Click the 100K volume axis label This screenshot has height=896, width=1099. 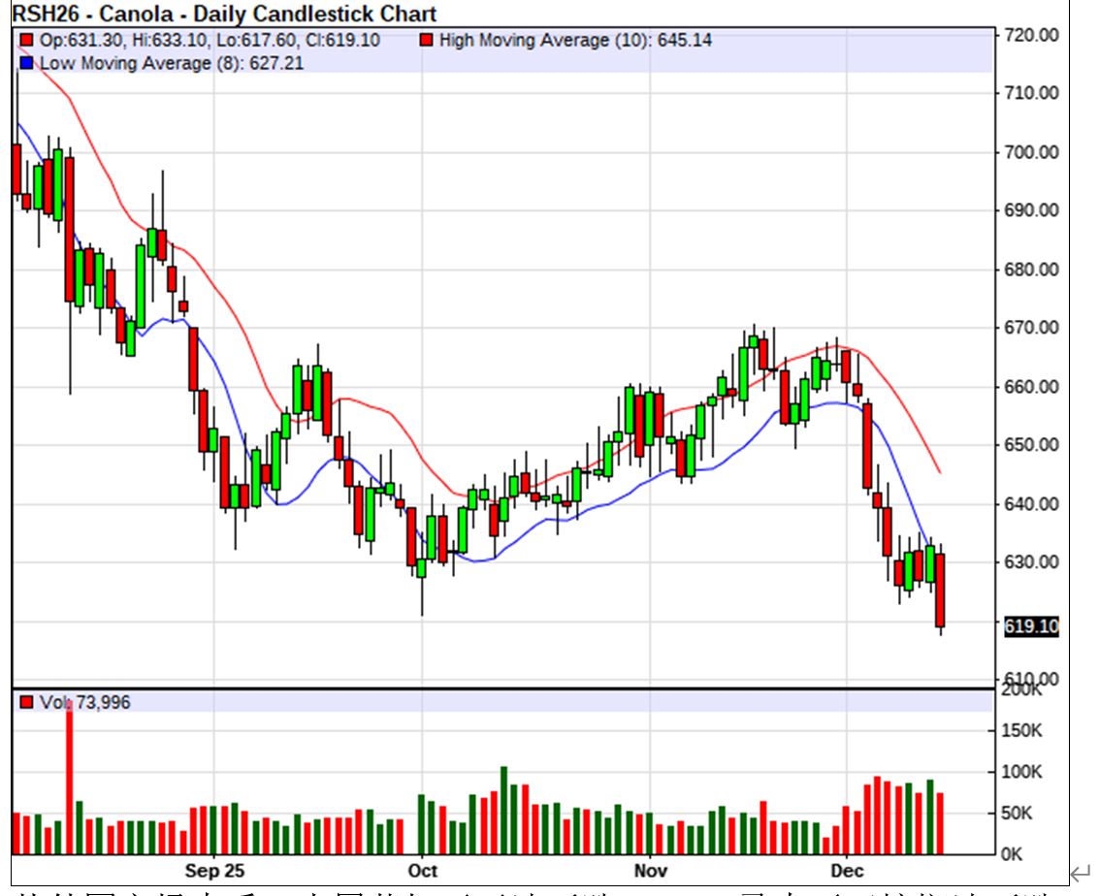pyautogui.click(x=1023, y=773)
